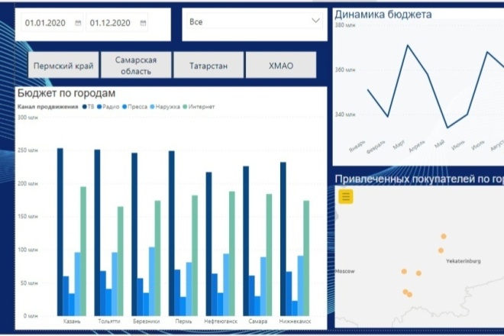Click the 'Бюджет по городам' chart title

click(x=66, y=93)
